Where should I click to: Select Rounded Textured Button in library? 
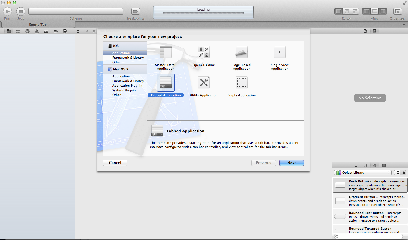(370, 229)
